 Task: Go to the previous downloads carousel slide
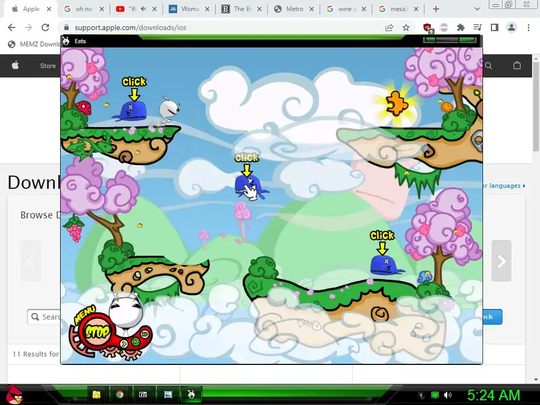pyautogui.click(x=31, y=261)
